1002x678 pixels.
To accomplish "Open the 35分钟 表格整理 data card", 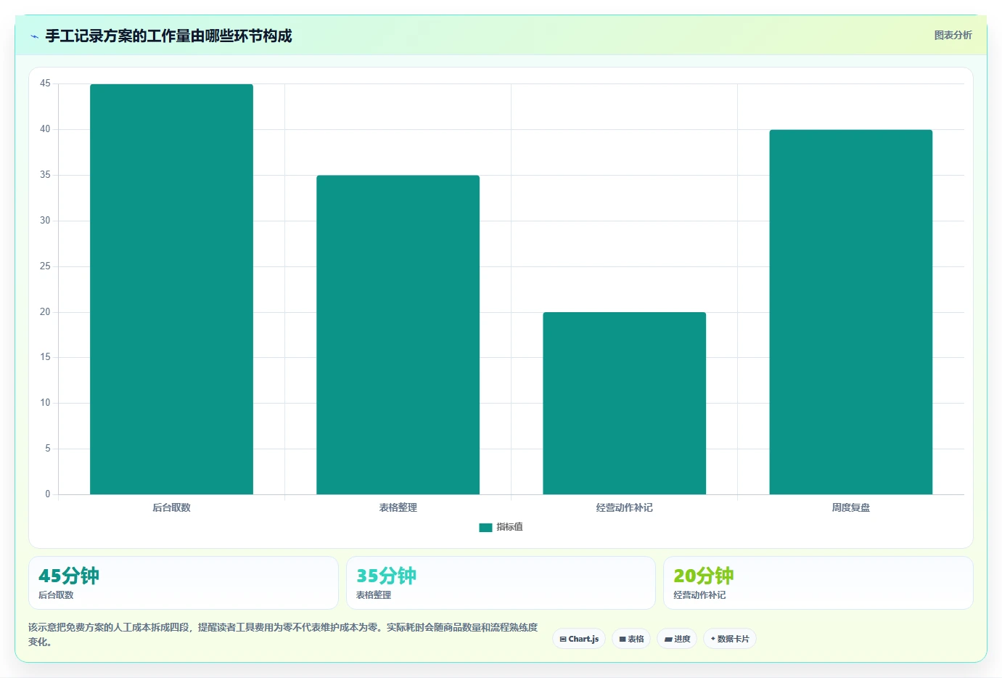I will coord(501,583).
